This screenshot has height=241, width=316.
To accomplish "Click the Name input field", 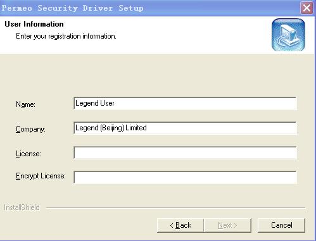I will [x=185, y=103].
